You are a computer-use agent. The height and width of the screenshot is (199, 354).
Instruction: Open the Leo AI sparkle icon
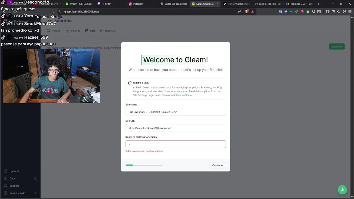coord(339,12)
